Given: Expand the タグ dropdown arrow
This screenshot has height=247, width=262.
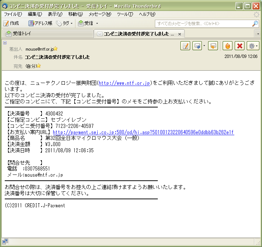Looking at the screenshot, I should tap(71, 23).
